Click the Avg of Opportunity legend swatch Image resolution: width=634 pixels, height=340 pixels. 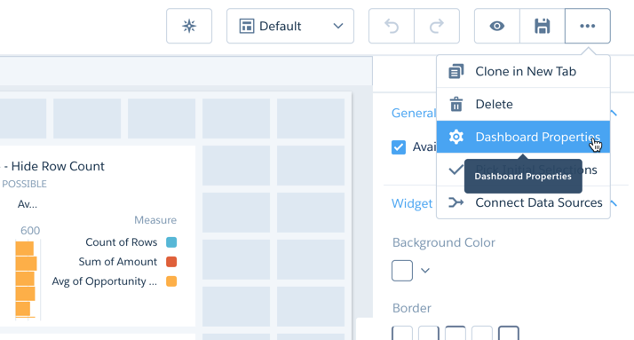171,281
